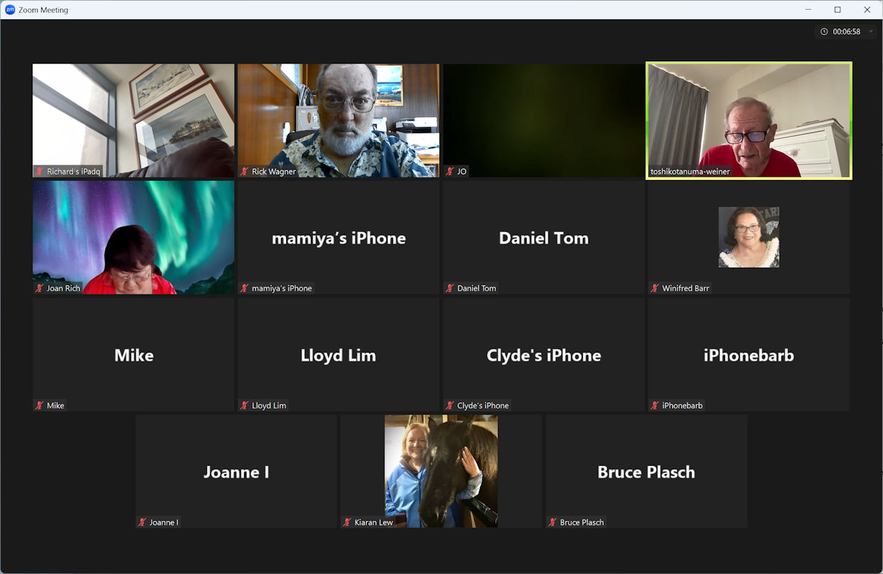Click the Rick Wagner name label
This screenshot has height=574, width=883.
tap(274, 171)
